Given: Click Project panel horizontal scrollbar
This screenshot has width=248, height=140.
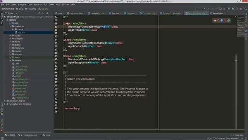Looking at the screenshot, I should pyautogui.click(x=27, y=132).
